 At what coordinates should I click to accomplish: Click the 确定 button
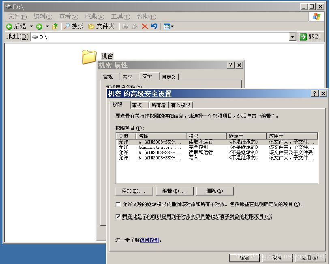(244, 258)
